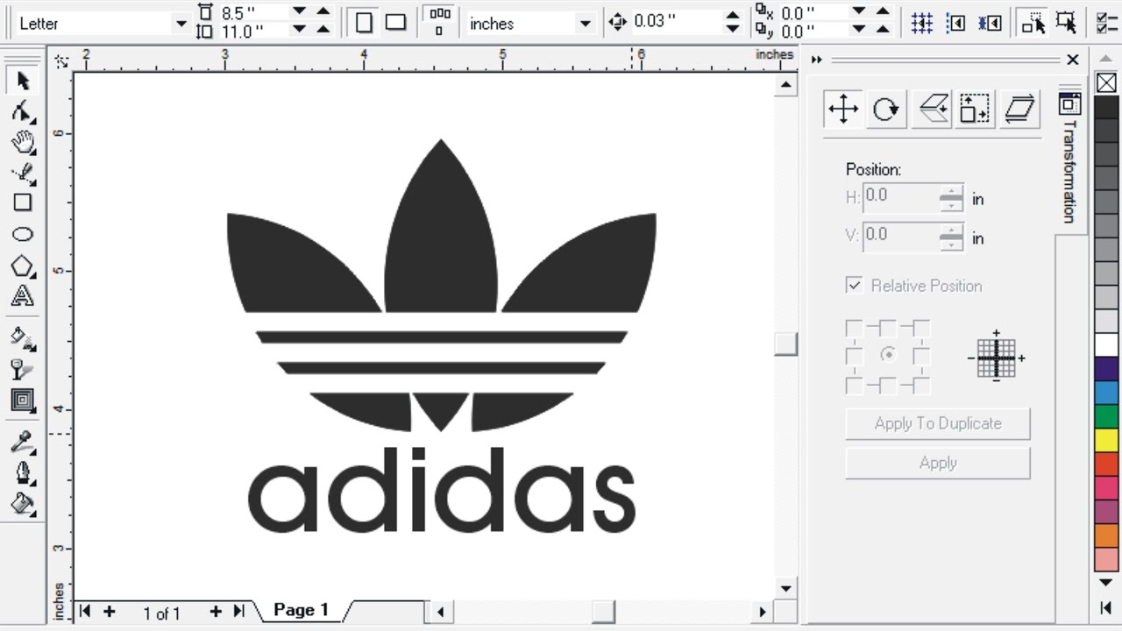1122x631 pixels.
Task: Select the Shape edit tool
Action: pos(23,111)
